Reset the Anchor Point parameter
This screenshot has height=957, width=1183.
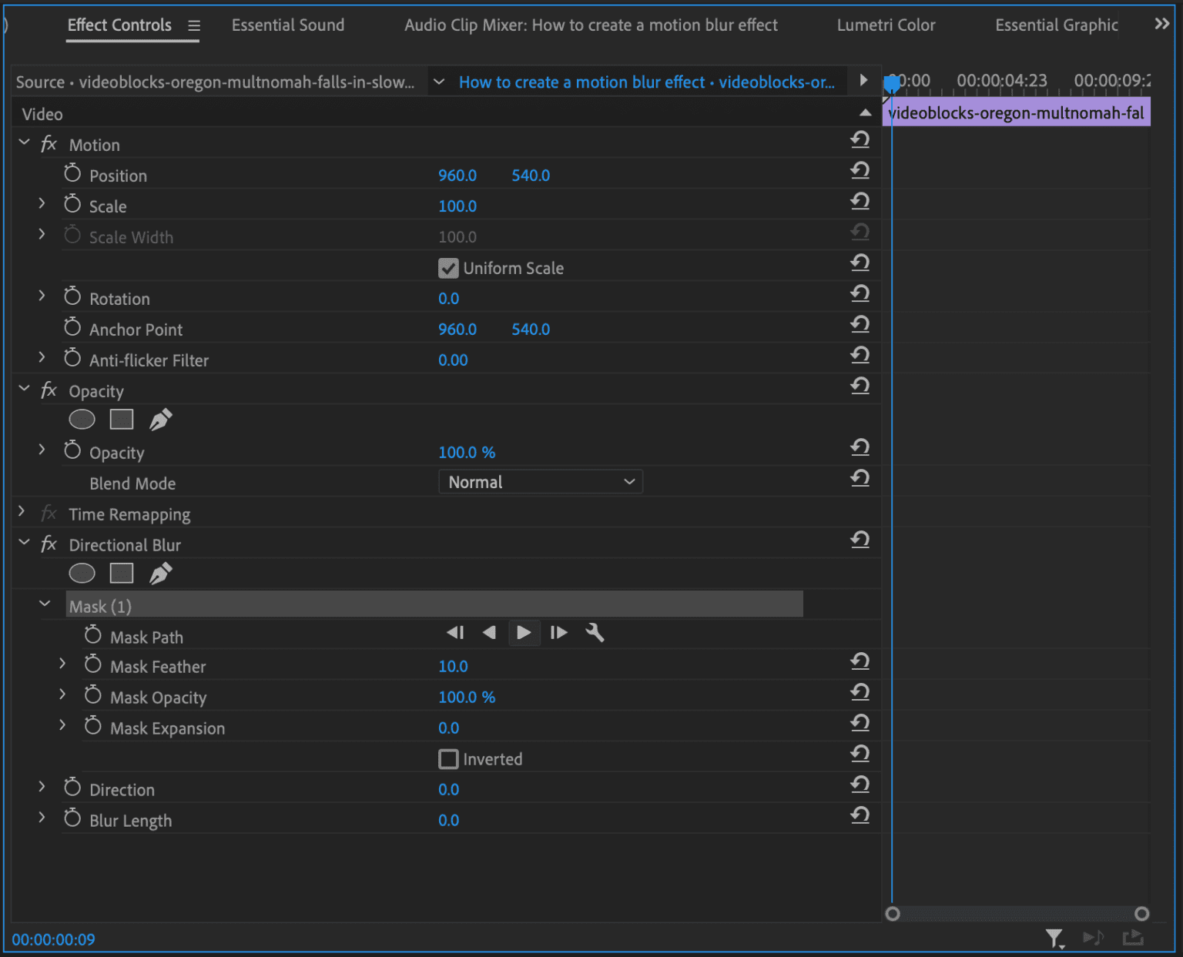pos(860,324)
